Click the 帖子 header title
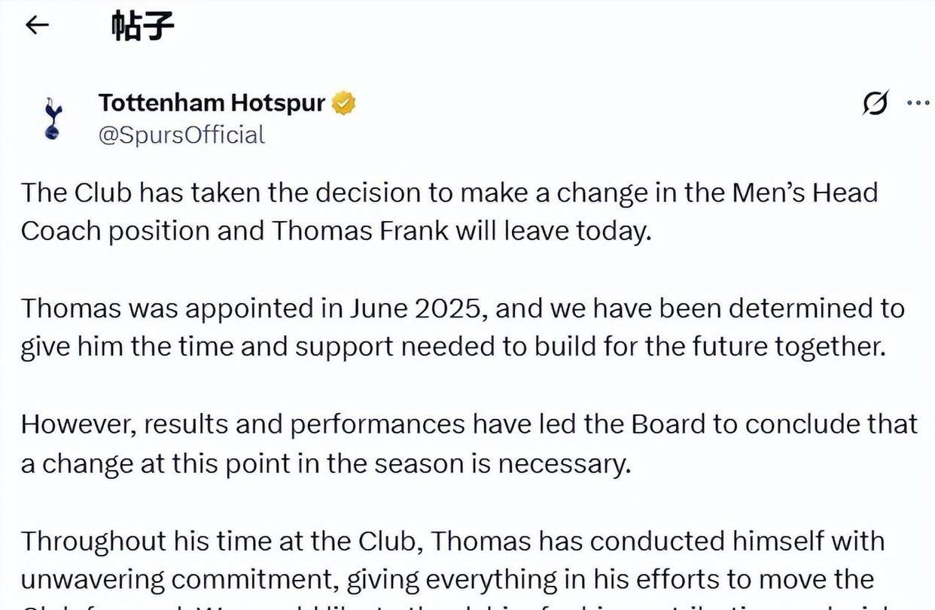 pyautogui.click(x=142, y=26)
